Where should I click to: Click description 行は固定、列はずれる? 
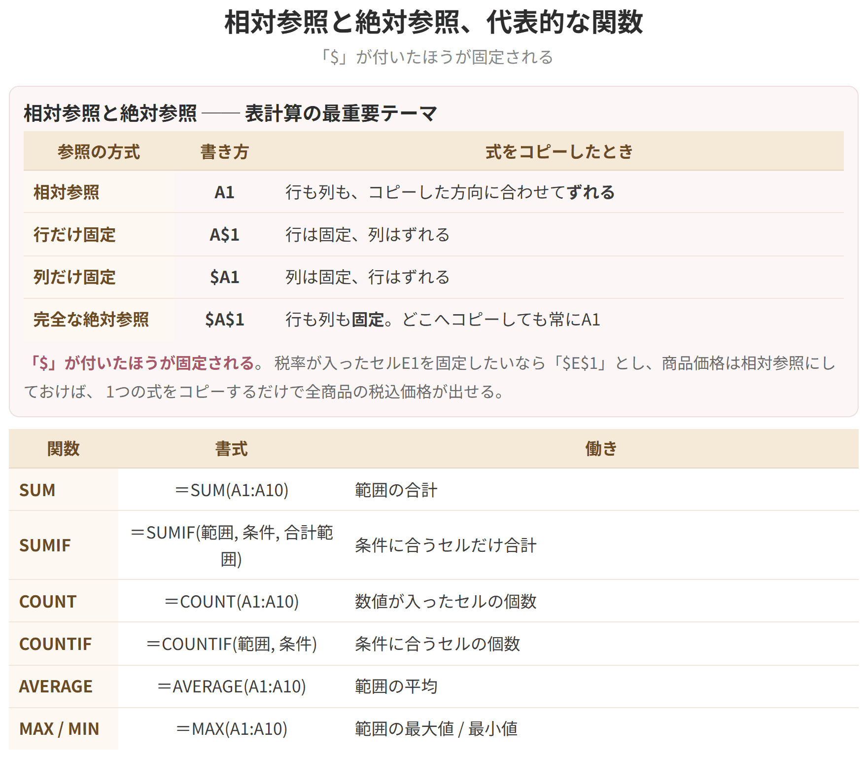pos(368,235)
